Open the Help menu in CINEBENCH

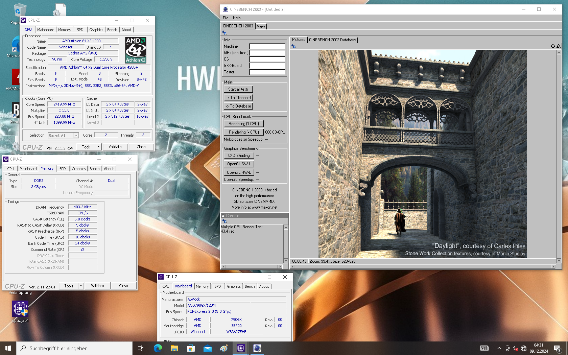coord(237,18)
